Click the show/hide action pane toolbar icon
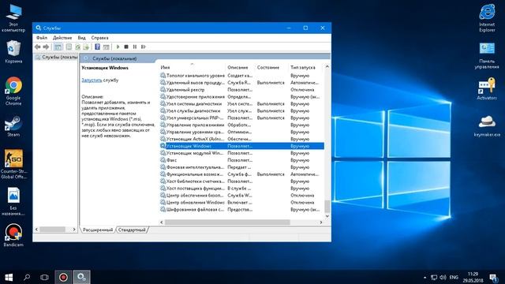Image resolution: width=505 pixels, height=284 pixels. [x=106, y=47]
